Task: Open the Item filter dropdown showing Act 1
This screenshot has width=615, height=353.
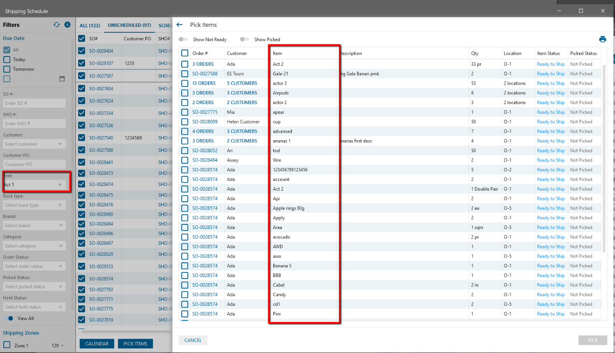Action: coord(34,185)
